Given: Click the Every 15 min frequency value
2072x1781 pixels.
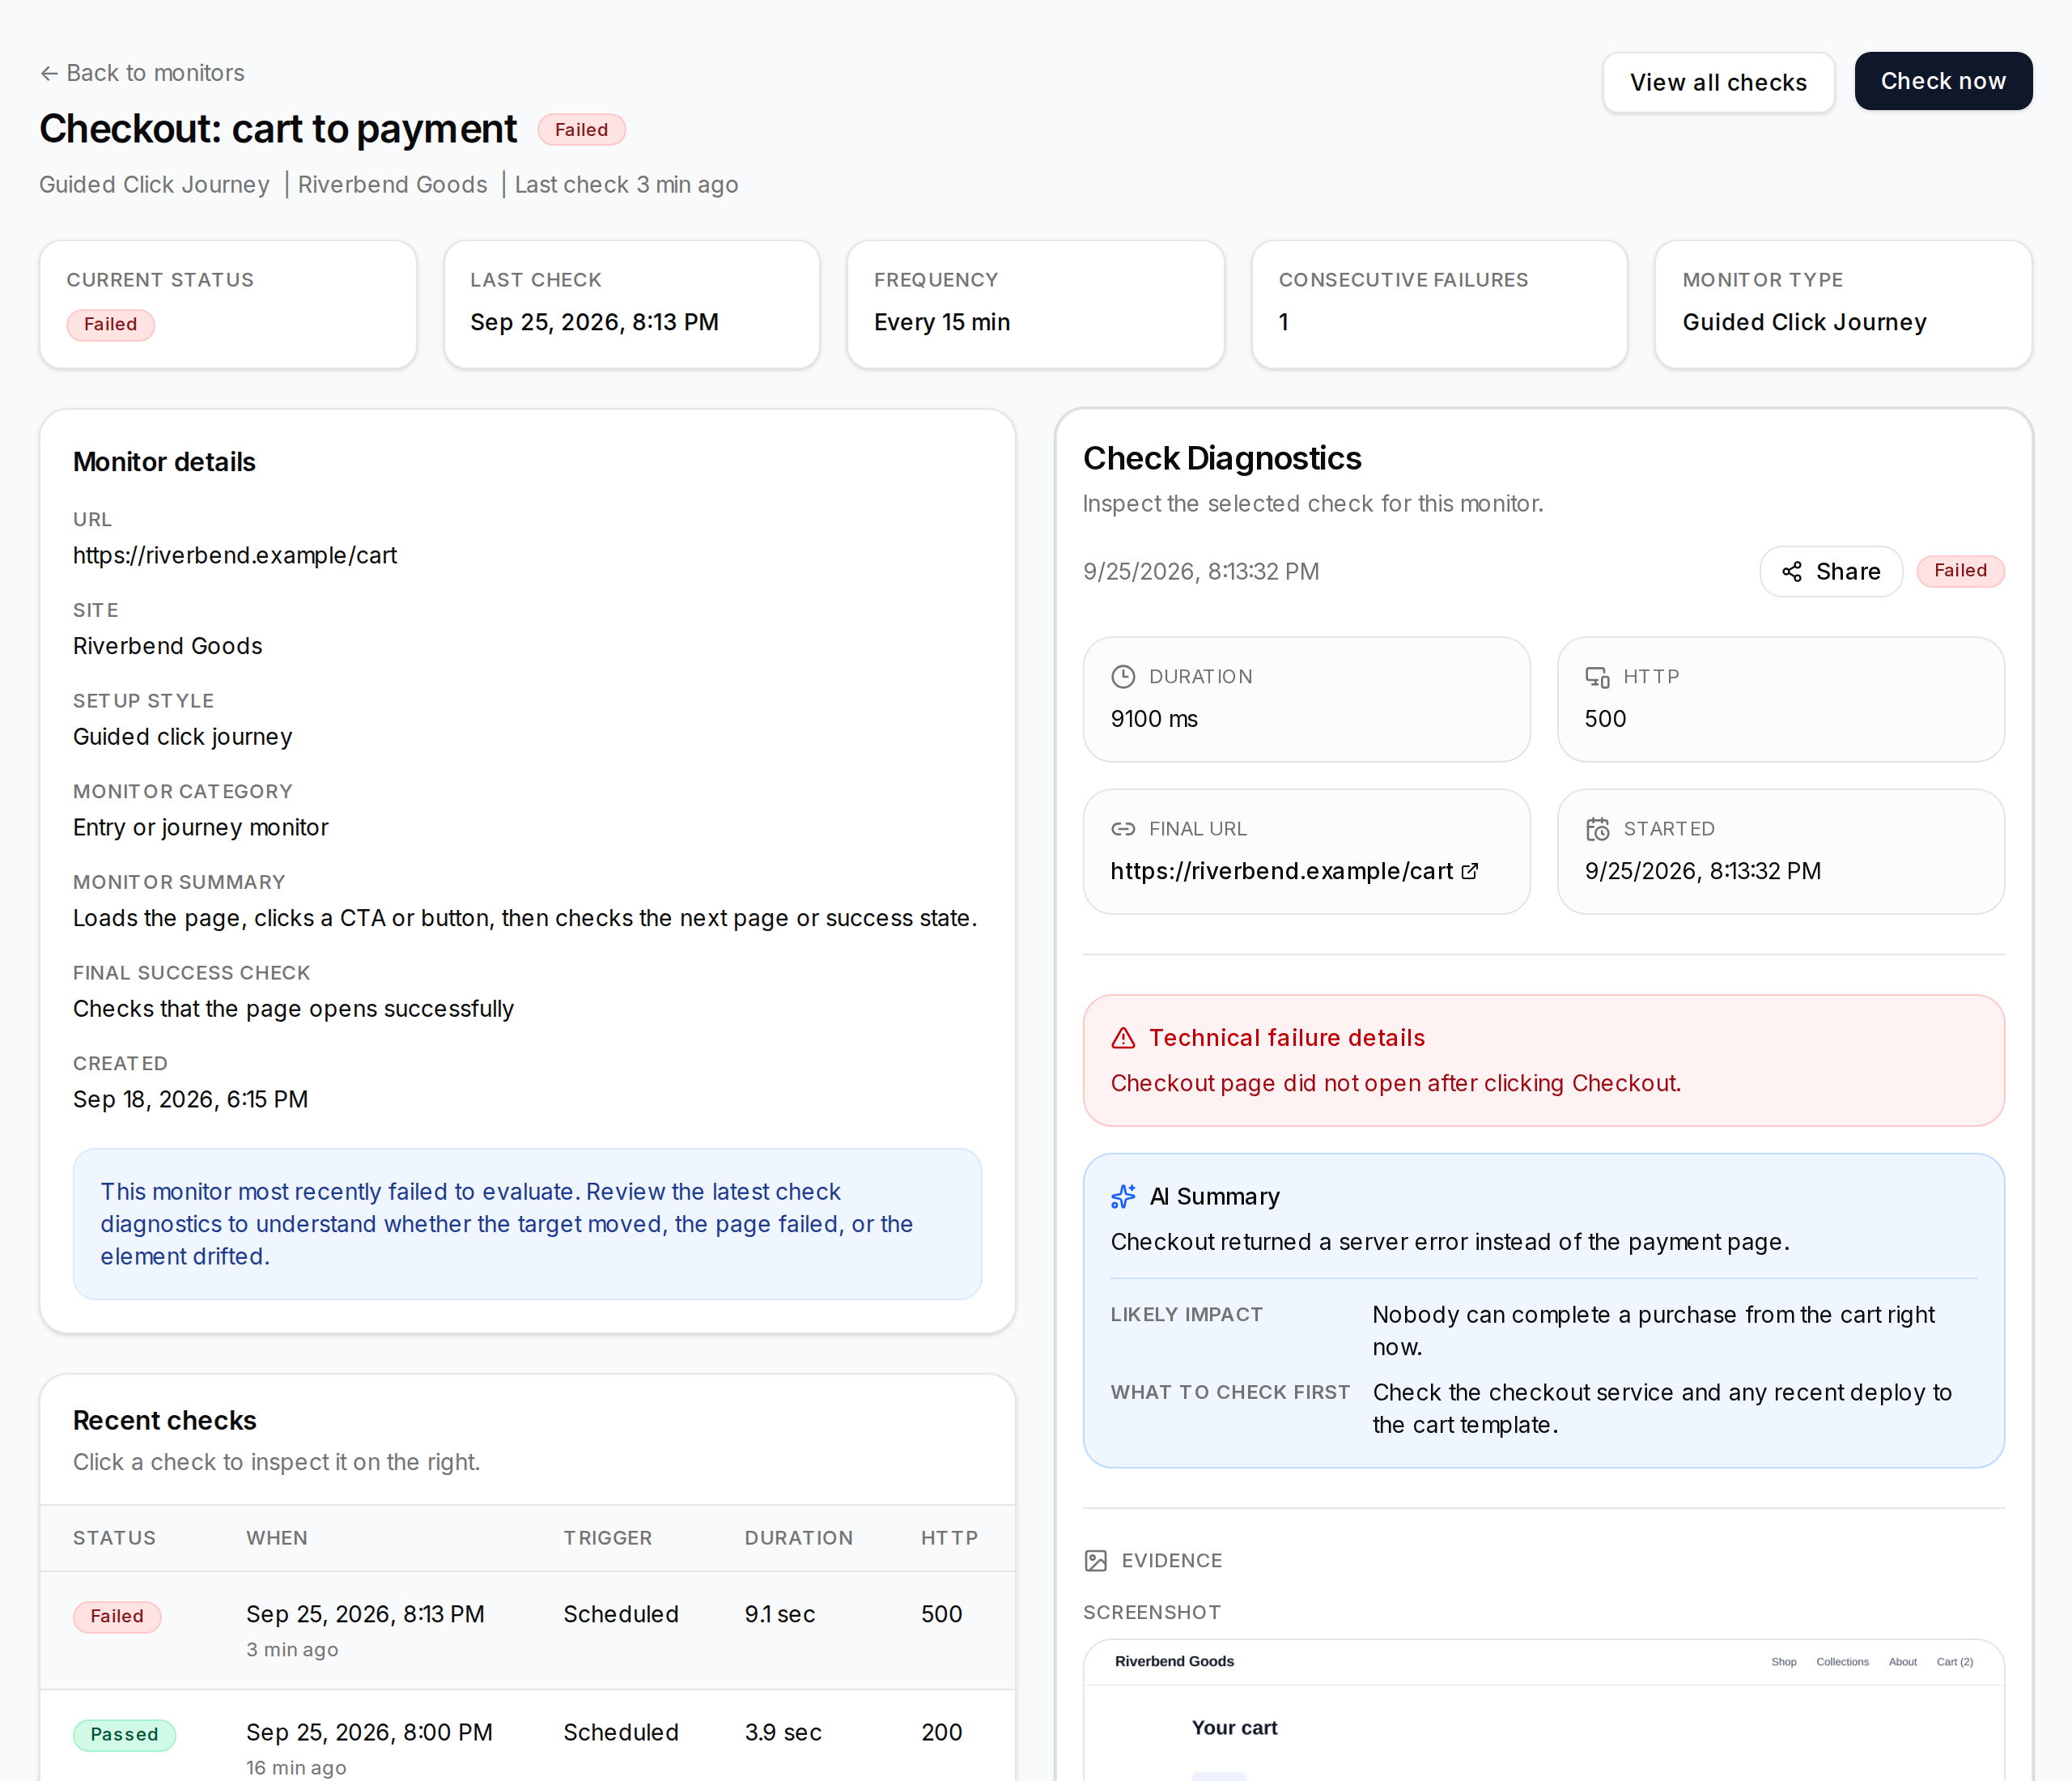Looking at the screenshot, I should click(942, 322).
